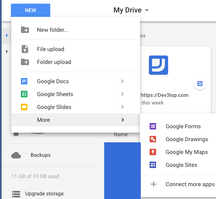
Task: Click the Google Sites icon
Action: (153, 165)
